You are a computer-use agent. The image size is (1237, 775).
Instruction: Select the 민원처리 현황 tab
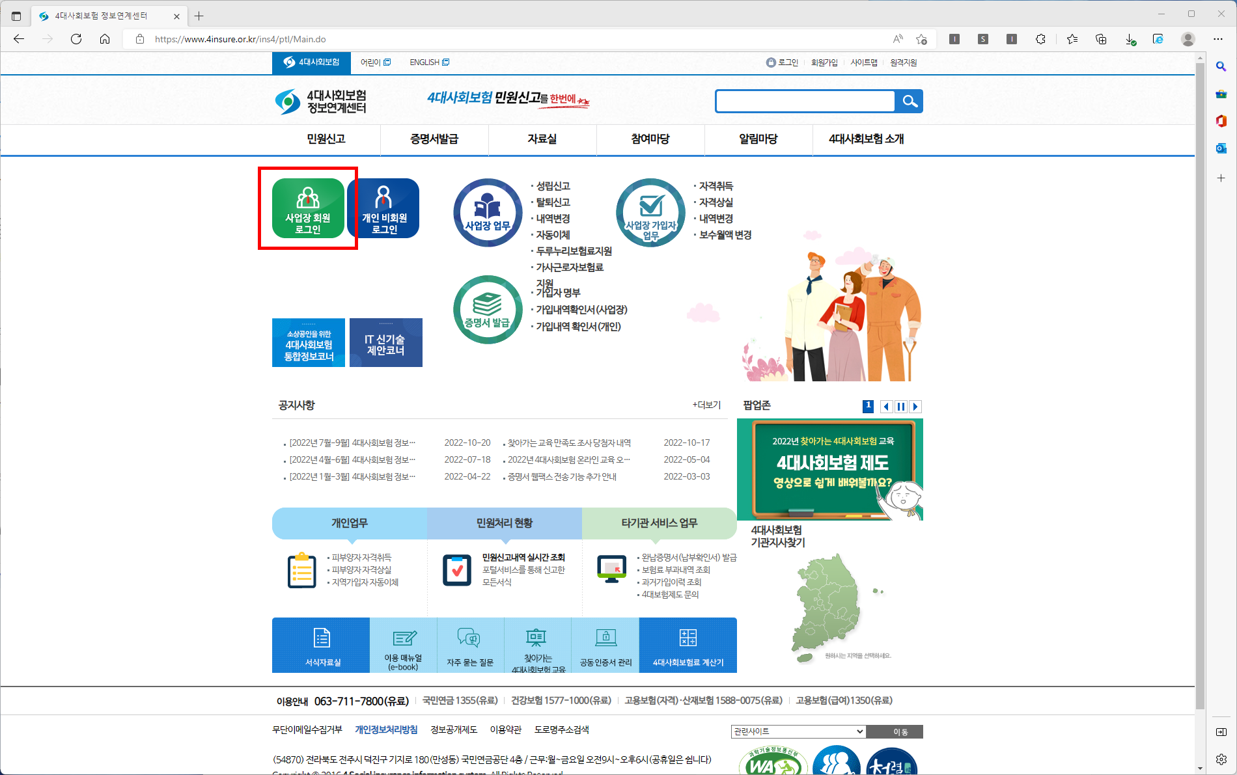(x=505, y=523)
